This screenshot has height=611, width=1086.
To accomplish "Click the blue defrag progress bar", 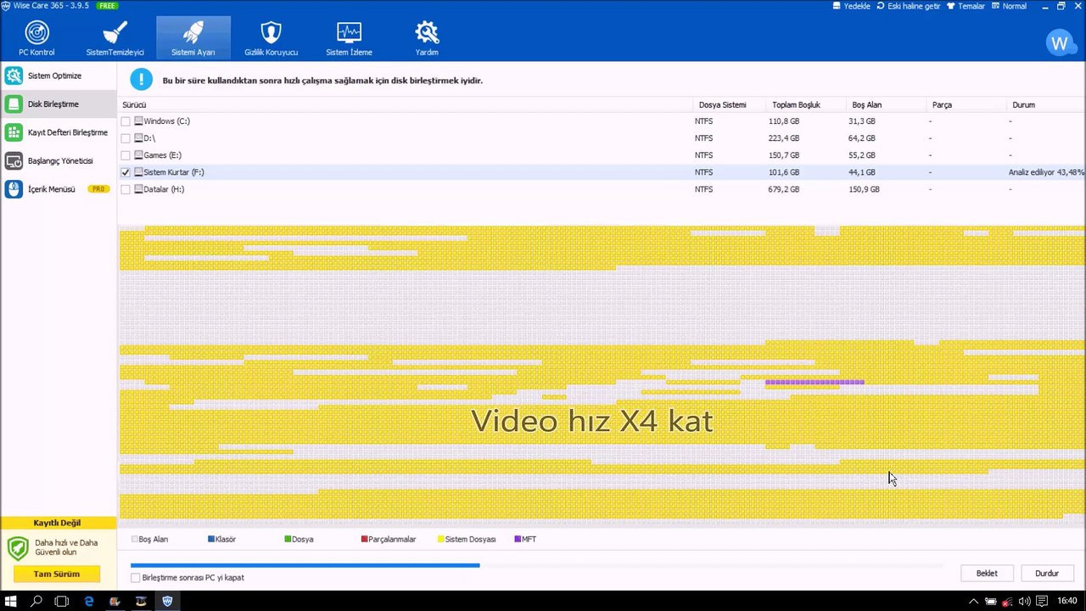I will (305, 565).
